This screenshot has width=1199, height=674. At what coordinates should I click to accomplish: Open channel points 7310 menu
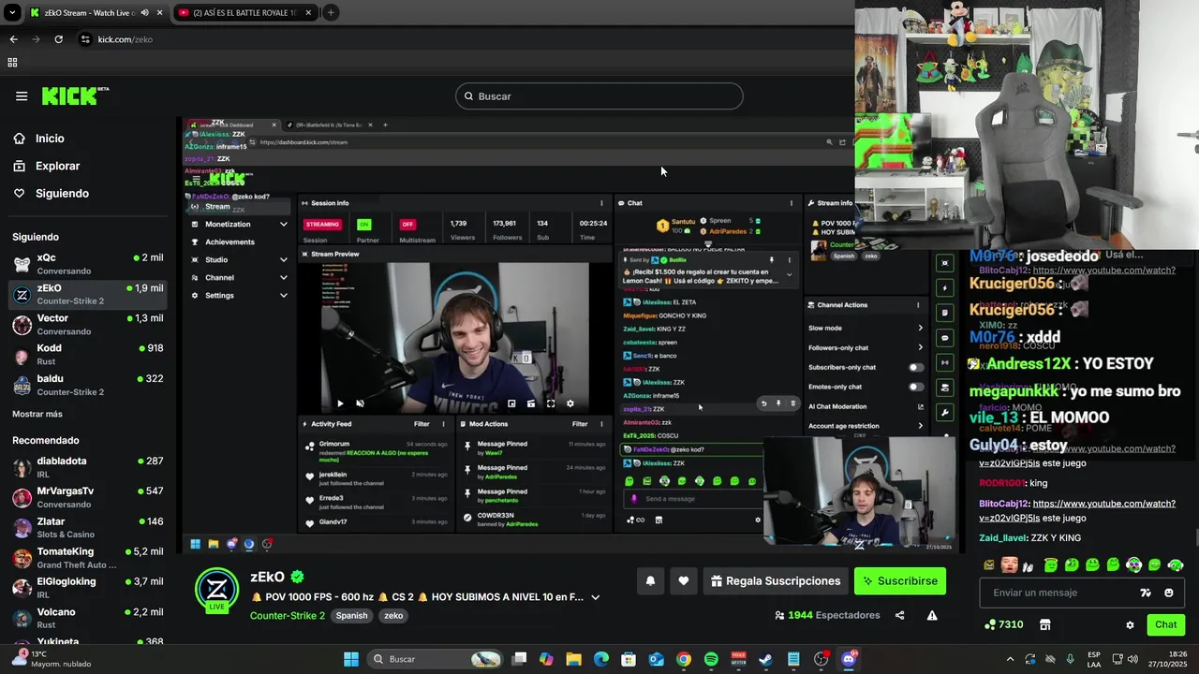click(x=1004, y=624)
